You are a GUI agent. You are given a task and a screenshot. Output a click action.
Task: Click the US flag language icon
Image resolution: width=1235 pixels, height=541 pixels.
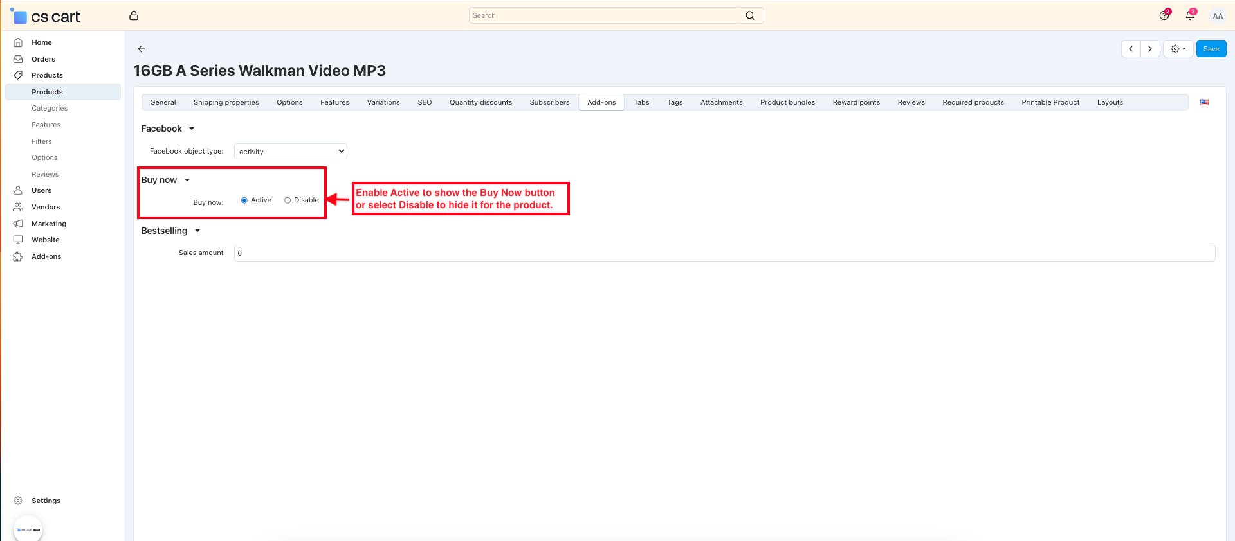pyautogui.click(x=1204, y=102)
